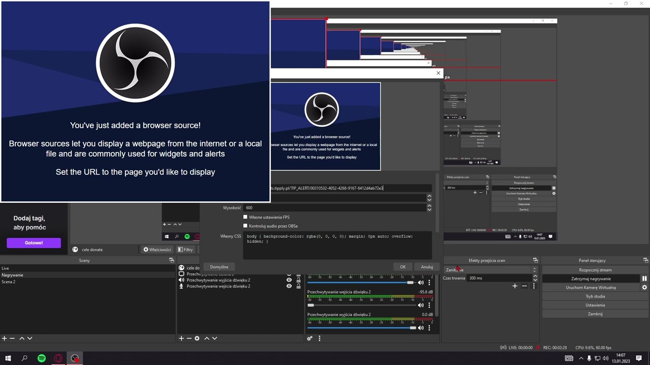Mute the -95.6 dB audio input channel

(420, 305)
